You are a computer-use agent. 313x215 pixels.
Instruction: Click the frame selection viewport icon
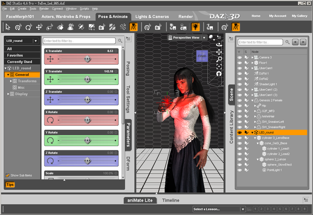(x=219, y=66)
